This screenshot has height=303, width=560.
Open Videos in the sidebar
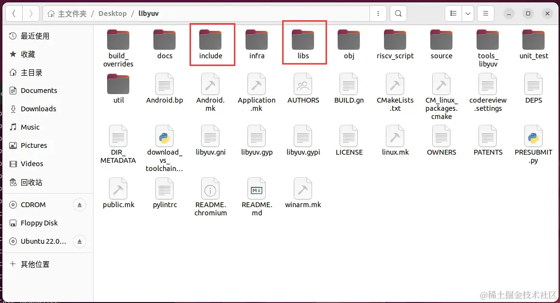(x=48, y=164)
